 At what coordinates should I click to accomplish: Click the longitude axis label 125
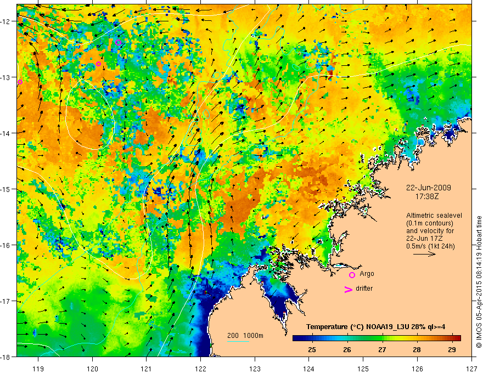click(363, 369)
